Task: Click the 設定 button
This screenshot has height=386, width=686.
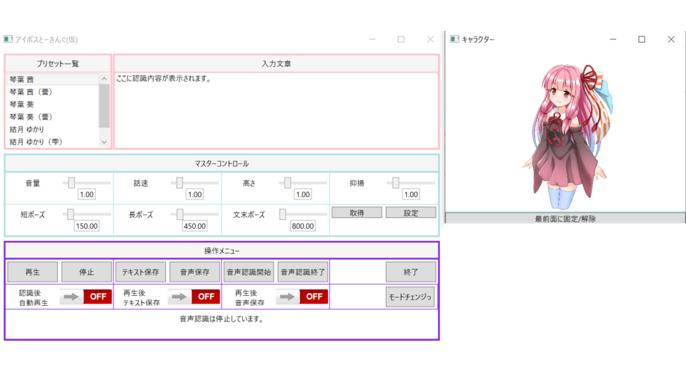Action: click(x=411, y=213)
